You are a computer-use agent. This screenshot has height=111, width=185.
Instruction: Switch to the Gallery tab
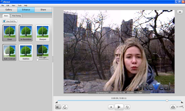click(9, 10)
